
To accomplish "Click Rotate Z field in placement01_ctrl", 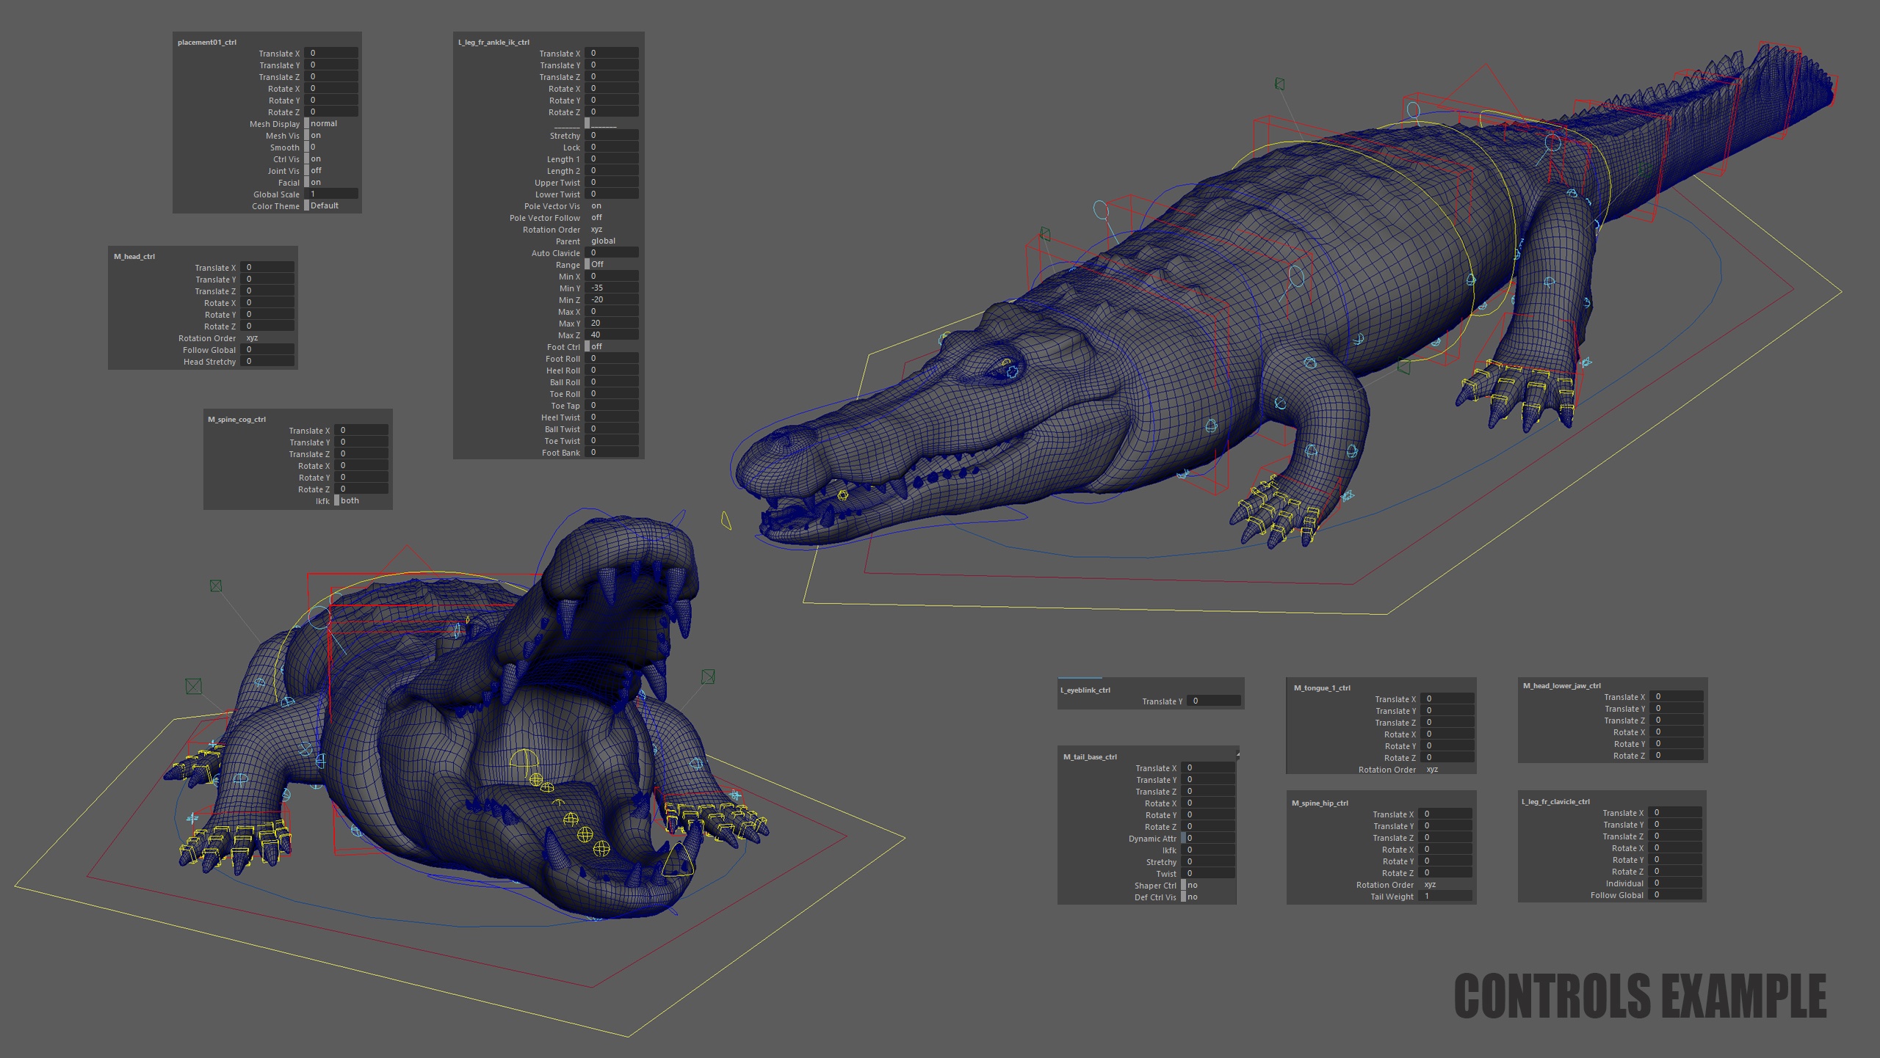I will tap(331, 112).
